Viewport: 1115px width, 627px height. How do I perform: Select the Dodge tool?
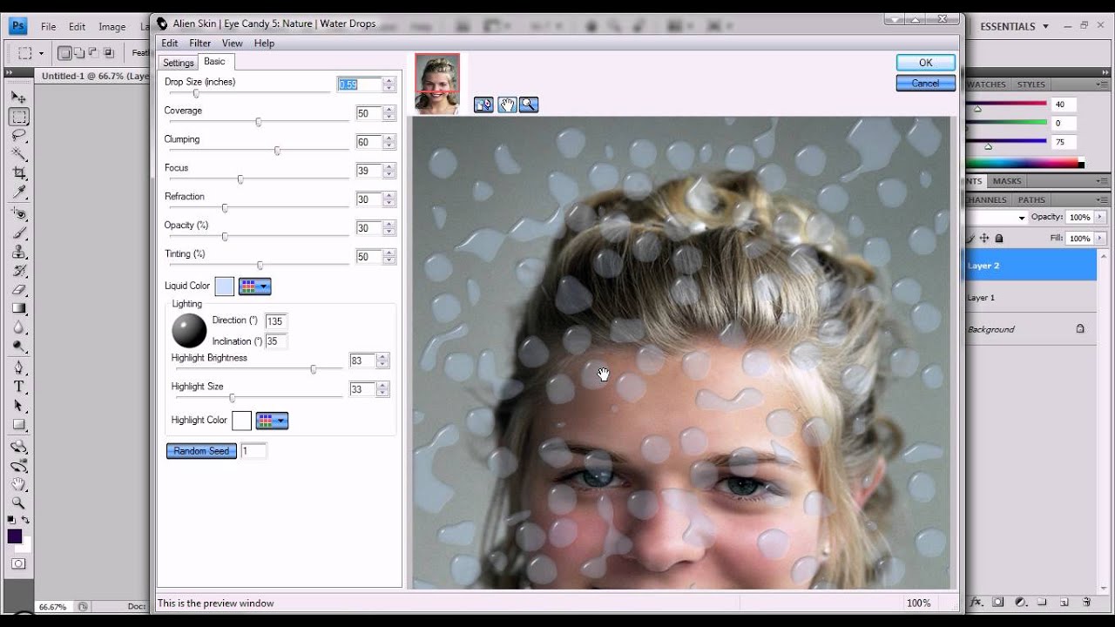click(x=18, y=347)
